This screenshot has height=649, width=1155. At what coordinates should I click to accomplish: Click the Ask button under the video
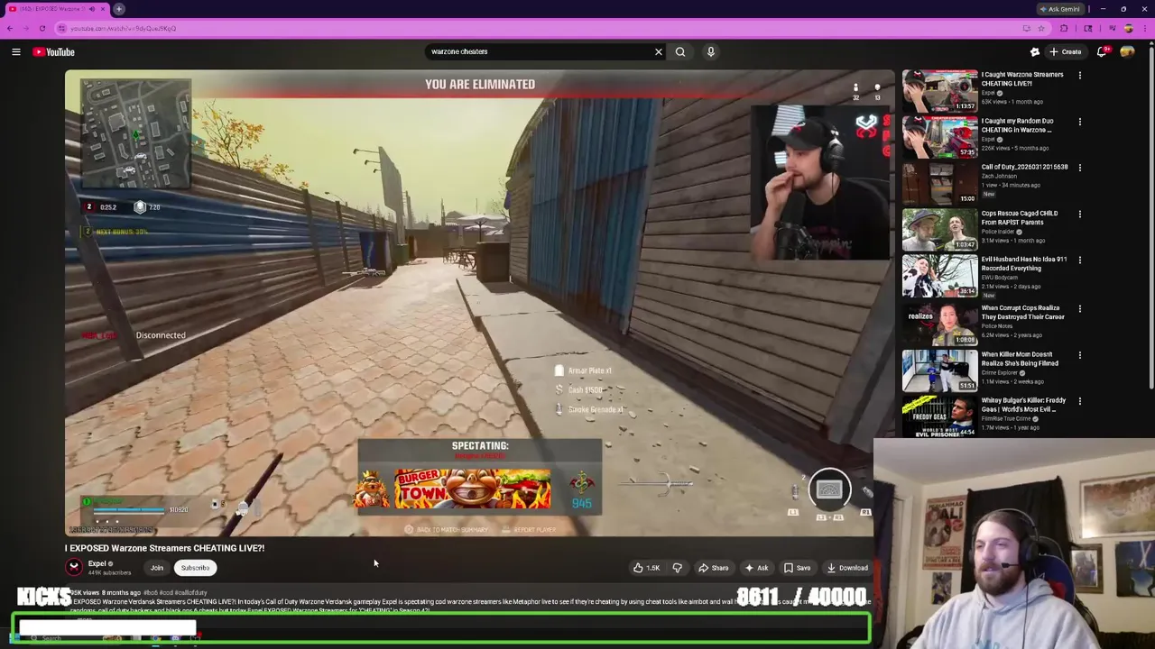756,568
